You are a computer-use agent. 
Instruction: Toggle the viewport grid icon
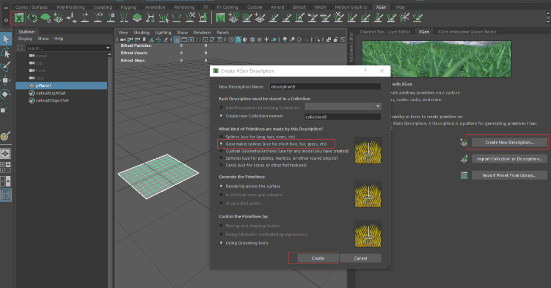(177, 40)
